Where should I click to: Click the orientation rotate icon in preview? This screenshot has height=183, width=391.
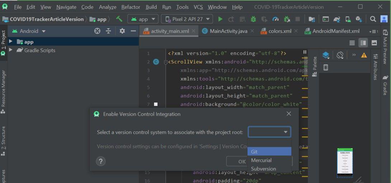pos(340,55)
